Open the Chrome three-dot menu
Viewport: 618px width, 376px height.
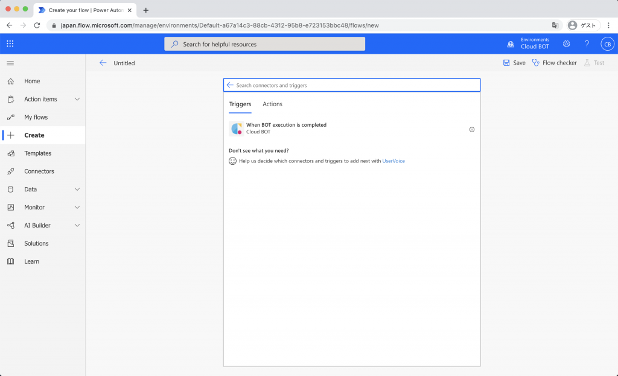(609, 25)
